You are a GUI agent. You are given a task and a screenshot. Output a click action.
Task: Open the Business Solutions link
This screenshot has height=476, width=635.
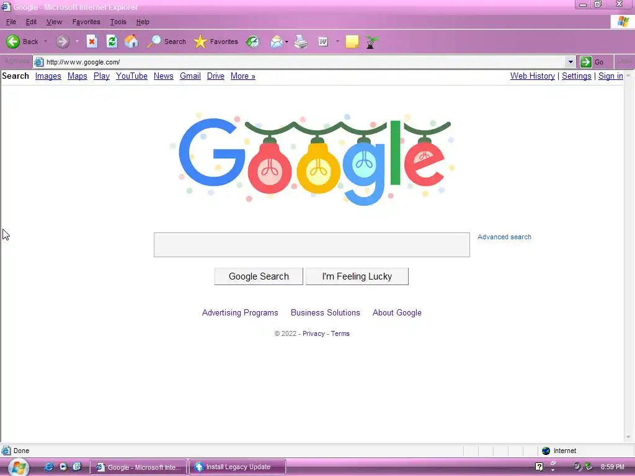point(325,313)
